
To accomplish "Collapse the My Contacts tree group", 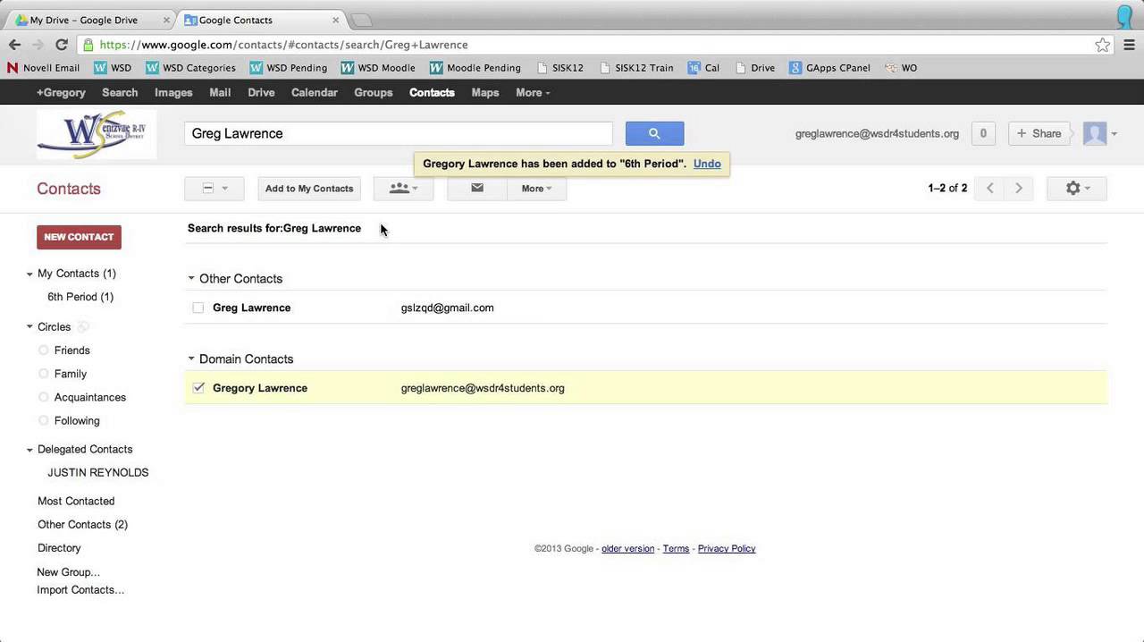I will 29,274.
